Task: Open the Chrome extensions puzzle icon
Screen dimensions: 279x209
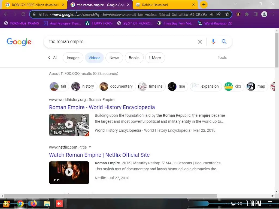Action: click(x=247, y=14)
